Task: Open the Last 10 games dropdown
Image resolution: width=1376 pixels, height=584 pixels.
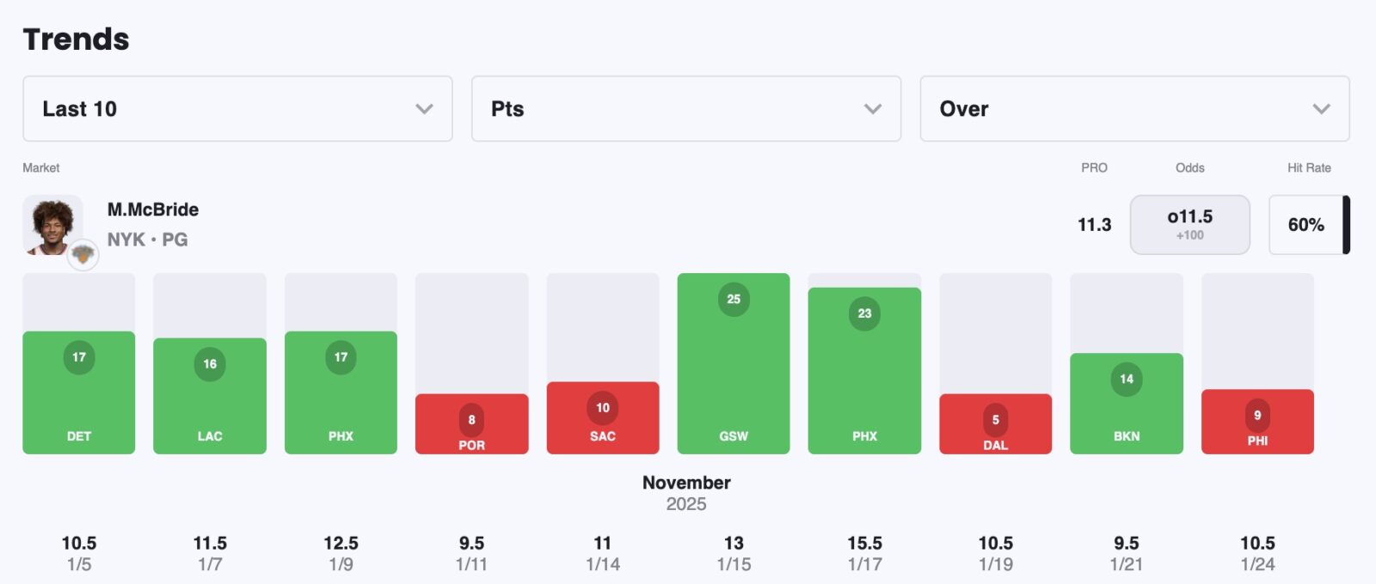Action: (237, 109)
